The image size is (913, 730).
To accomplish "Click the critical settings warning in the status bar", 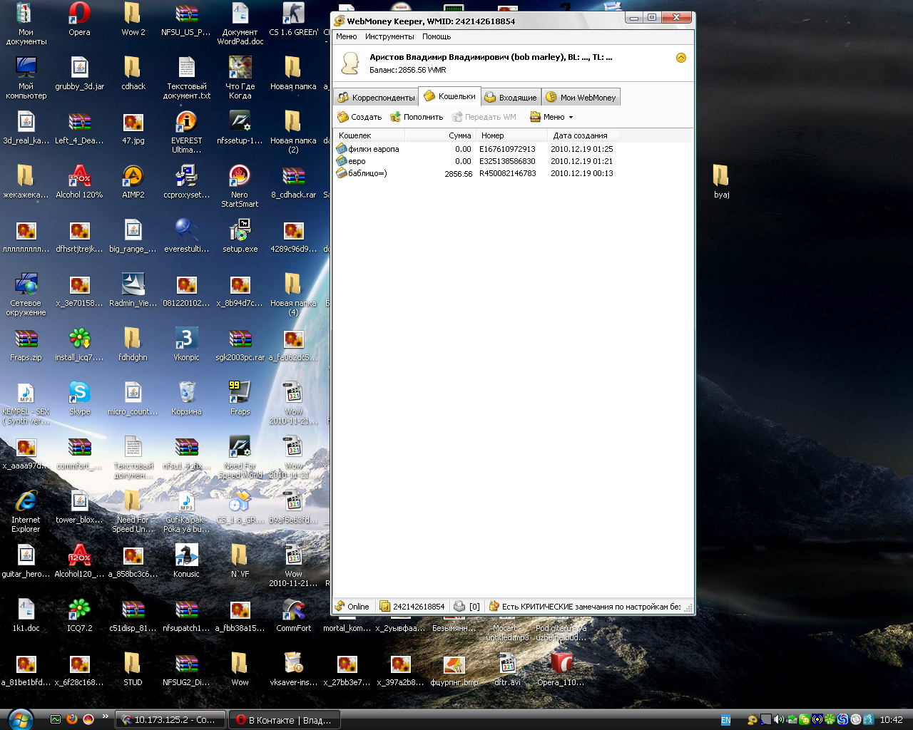I will pyautogui.click(x=585, y=607).
